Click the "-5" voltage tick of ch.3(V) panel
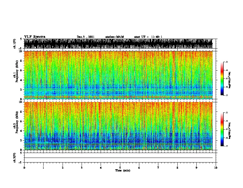Screen dimensions: 243x188 point(21,163)
